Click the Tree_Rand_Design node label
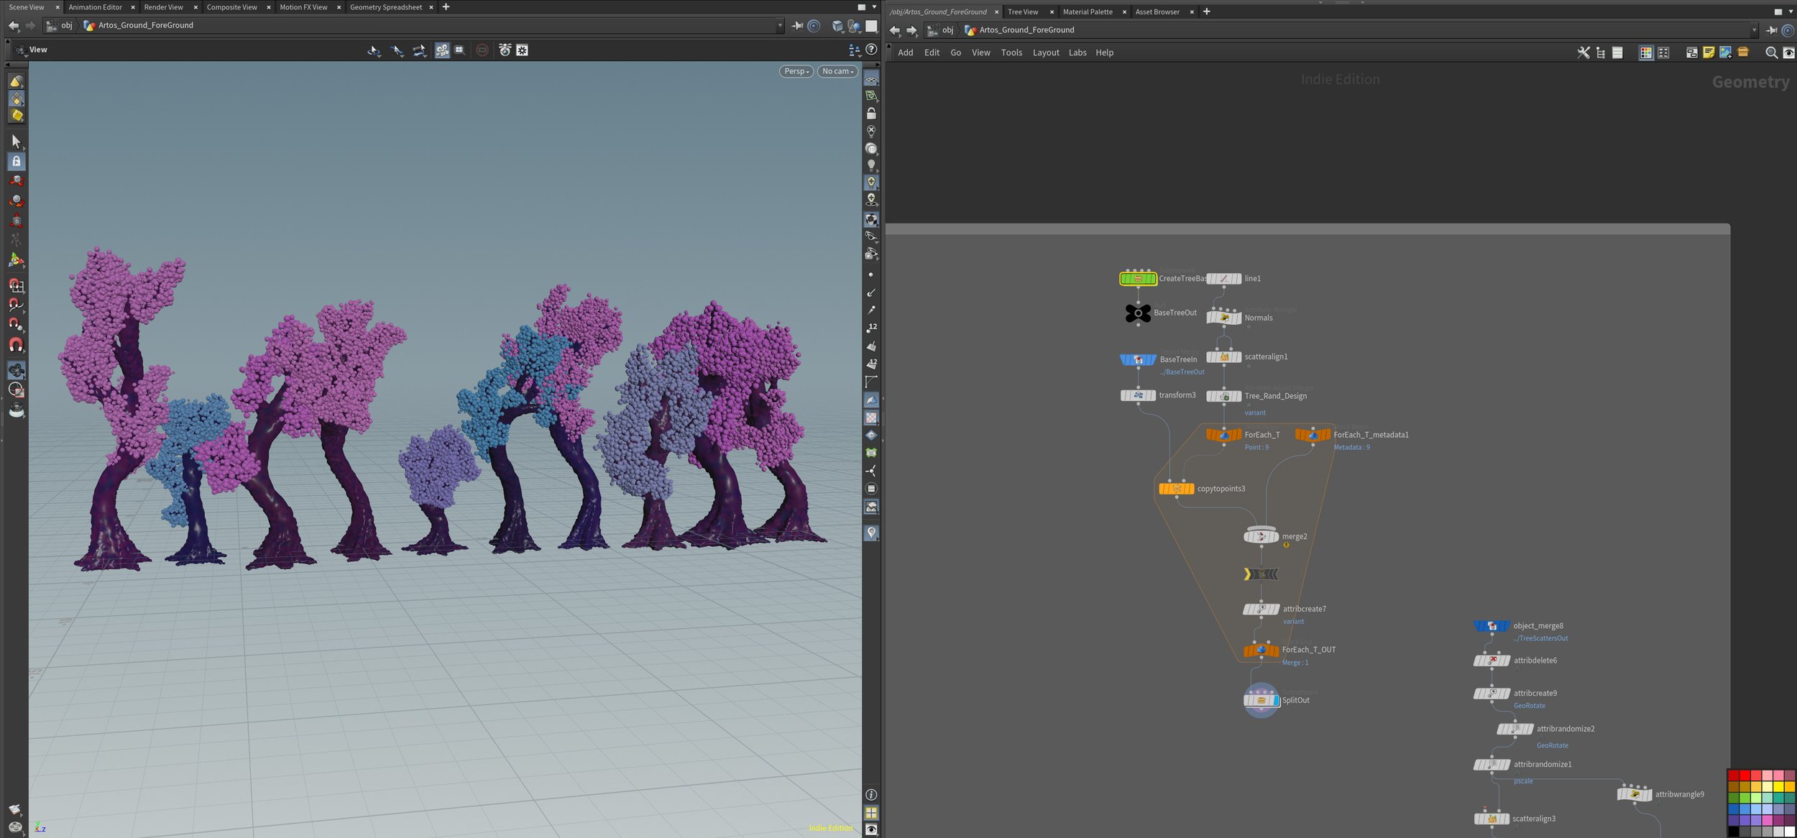Viewport: 1797px width, 838px height. coord(1276,396)
